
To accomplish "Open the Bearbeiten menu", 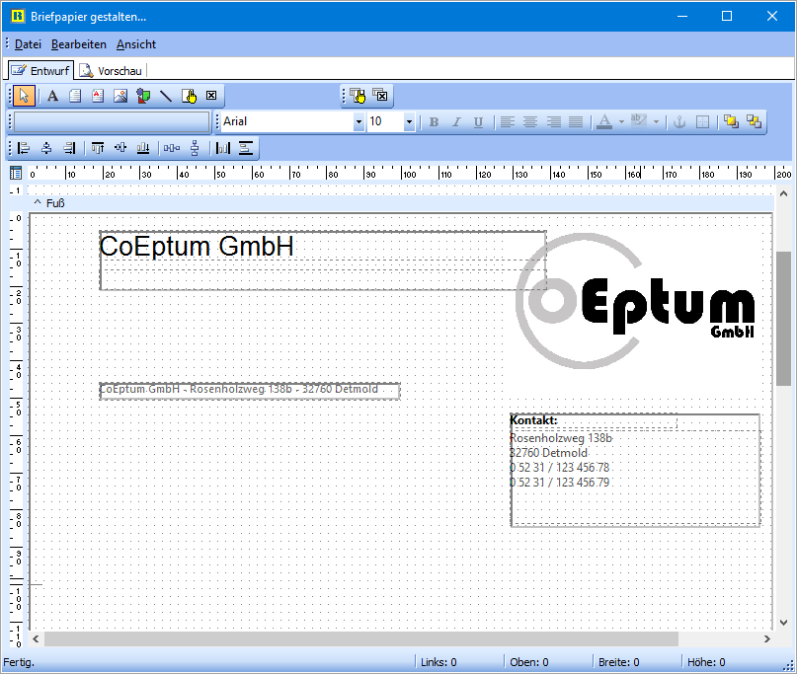I will pyautogui.click(x=79, y=44).
